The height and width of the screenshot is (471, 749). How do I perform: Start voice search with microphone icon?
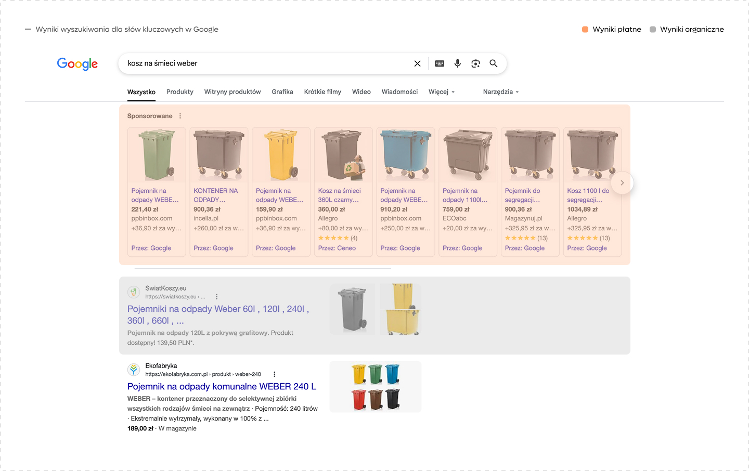click(457, 63)
